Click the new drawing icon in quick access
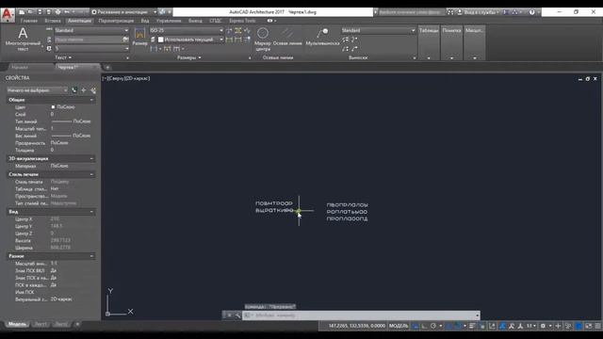 pos(22,12)
